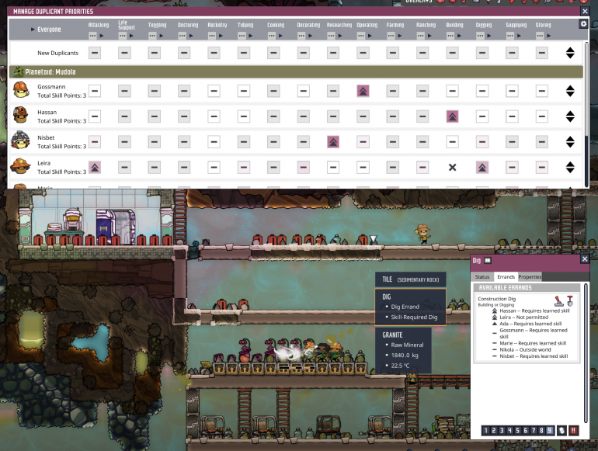Screen dimensions: 598x451
Task: Open the Properties tab
Action: click(530, 276)
